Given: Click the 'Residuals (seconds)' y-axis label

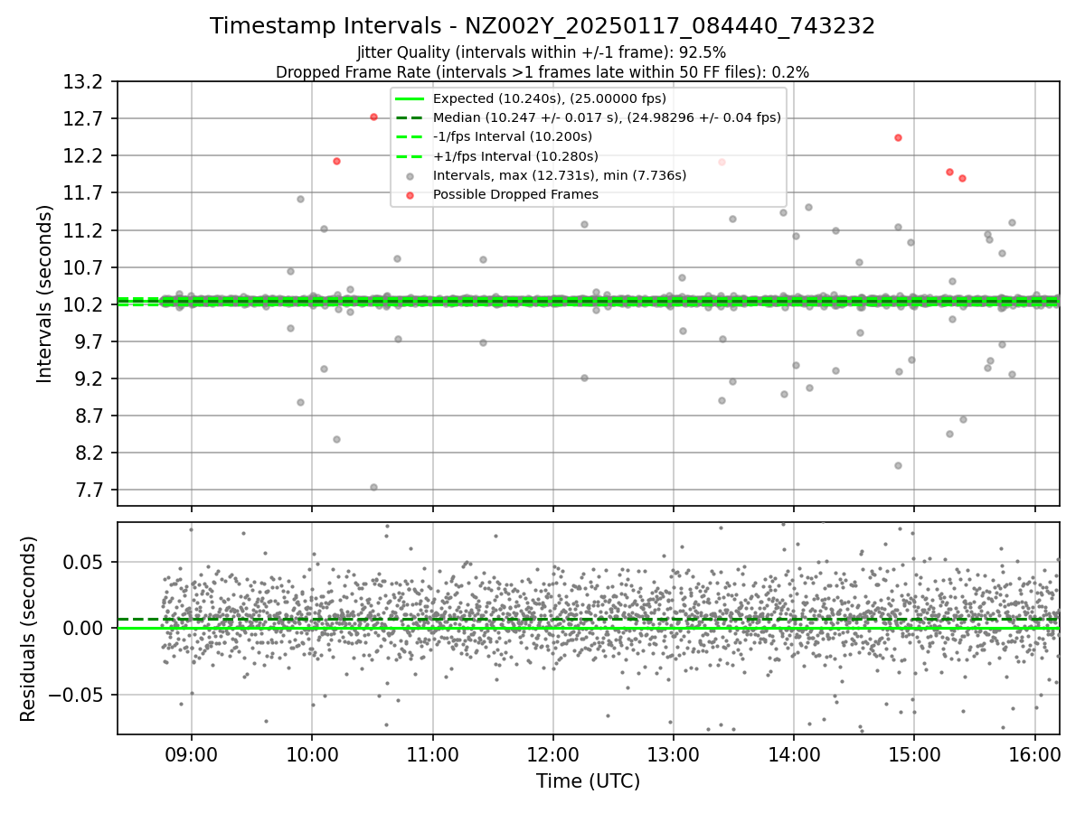Looking at the screenshot, I should pos(29,629).
